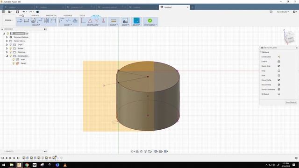Toggle the Slice checkbox
Screen dimensions: 299x168
(x=279, y=76)
